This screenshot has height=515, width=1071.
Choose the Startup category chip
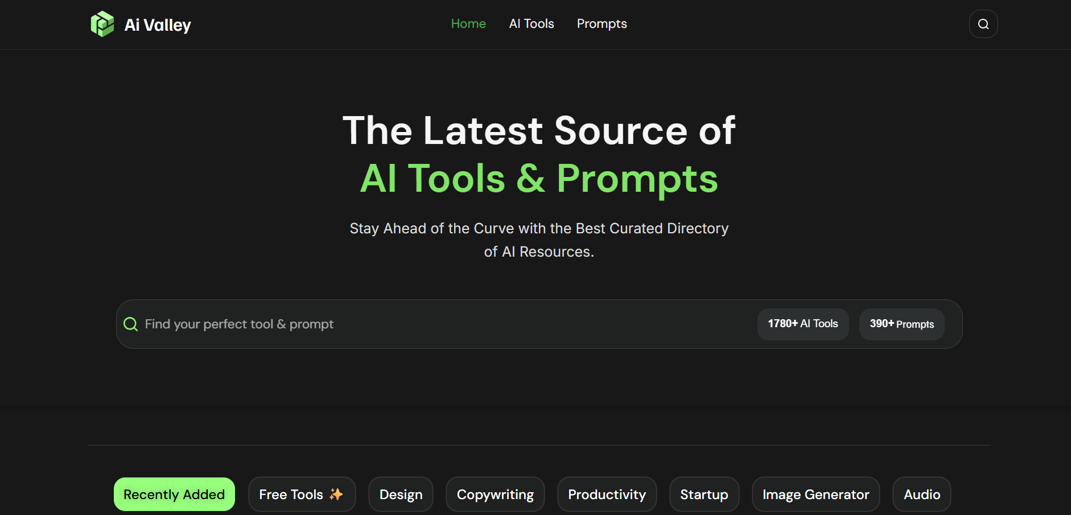pos(704,494)
